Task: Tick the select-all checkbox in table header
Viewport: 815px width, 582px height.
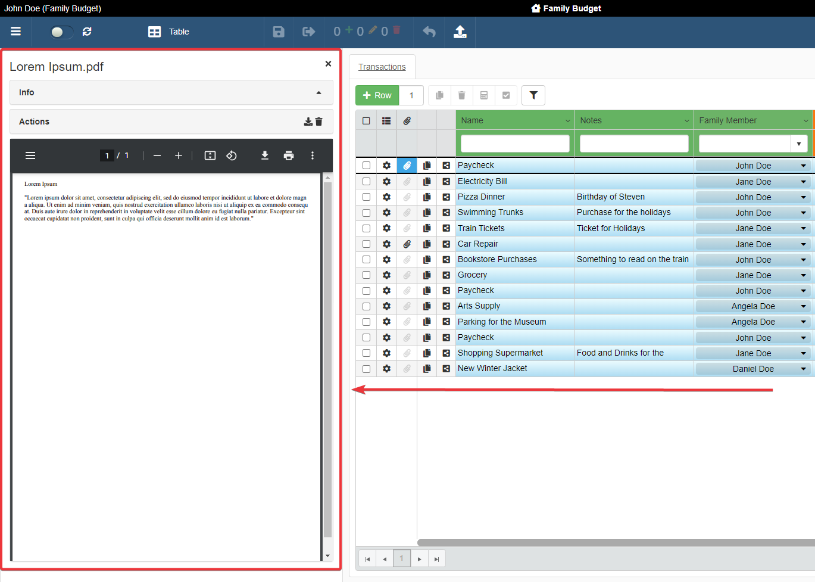Action: pos(366,120)
